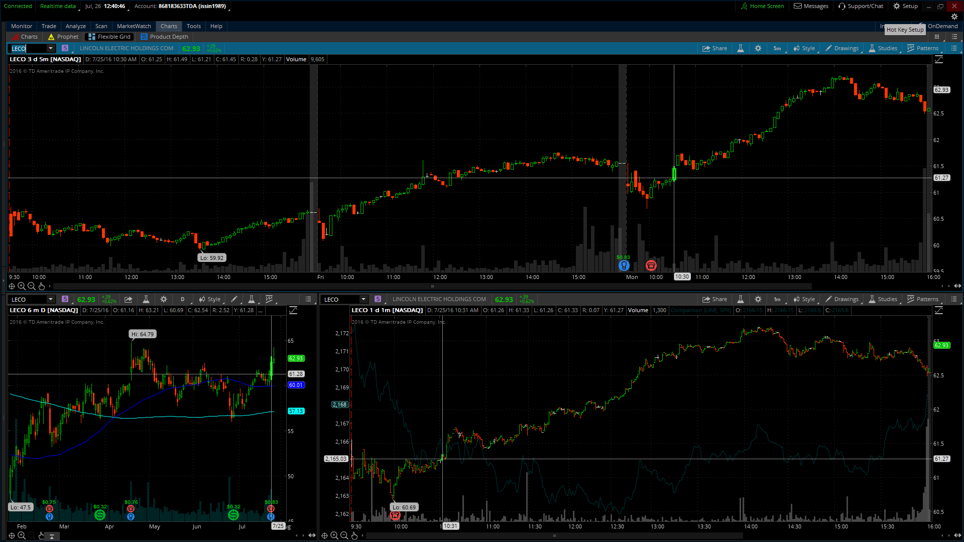
Task: Open the Trade tab
Action: coord(49,26)
